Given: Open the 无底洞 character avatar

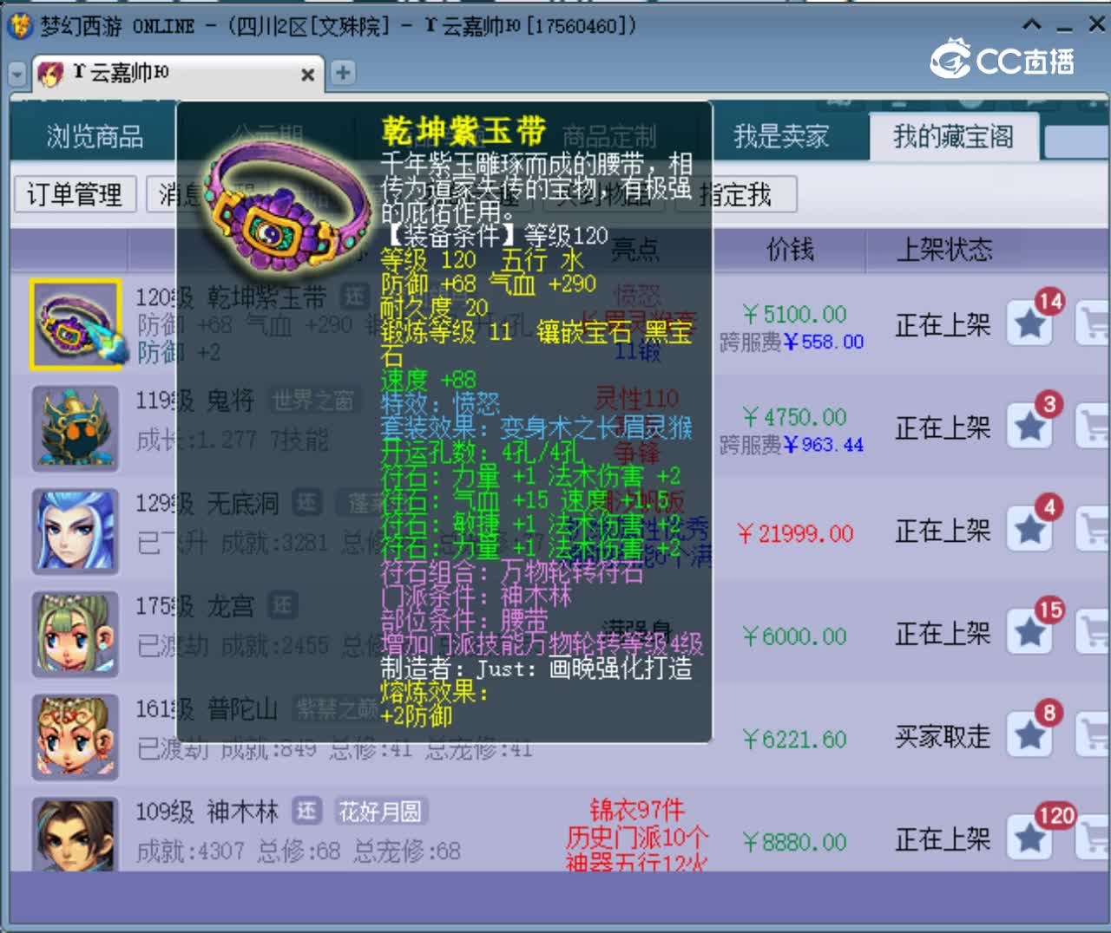Looking at the screenshot, I should [x=75, y=531].
